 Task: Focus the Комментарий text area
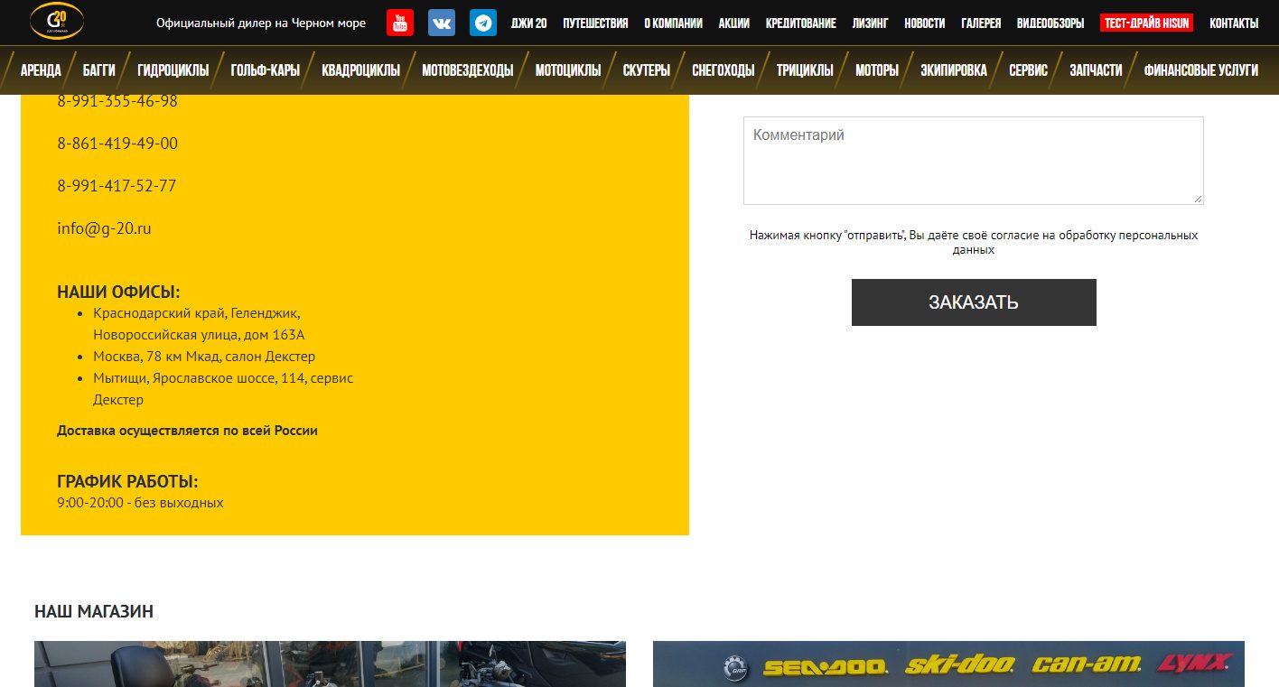click(x=974, y=161)
